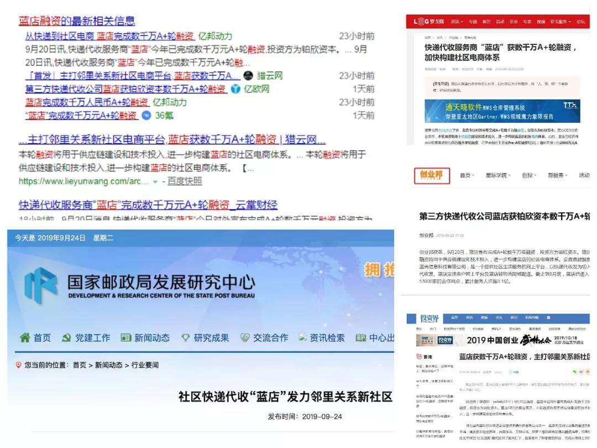Click the book icon beside 中心出
Screen dimensions: 597x448
click(x=360, y=337)
